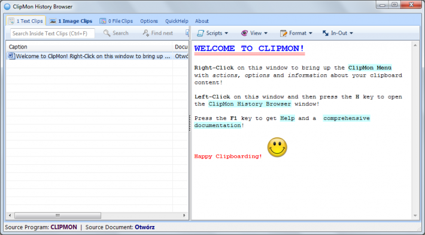This screenshot has height=235, width=425.
Task: Maximize the ClipMon History Browser window
Action: click(x=394, y=5)
